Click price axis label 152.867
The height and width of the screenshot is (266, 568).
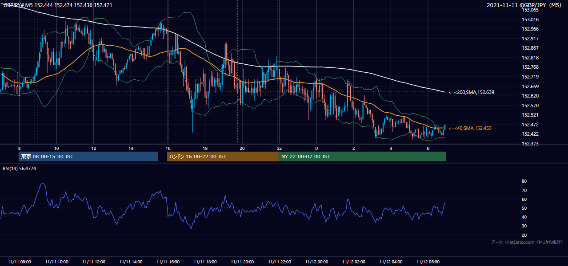(x=530, y=48)
